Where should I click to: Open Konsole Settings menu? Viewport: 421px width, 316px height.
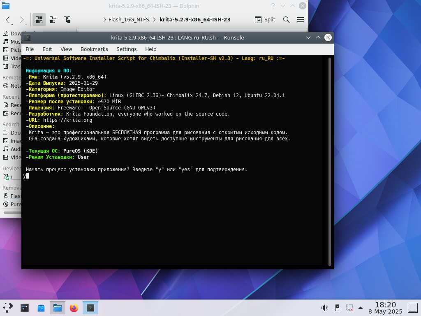pos(126,49)
